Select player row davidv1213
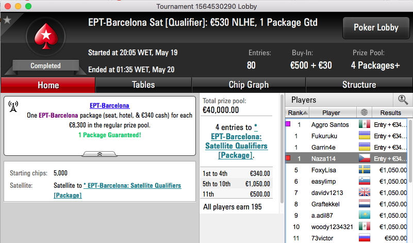413x243 pixels. click(x=346, y=192)
